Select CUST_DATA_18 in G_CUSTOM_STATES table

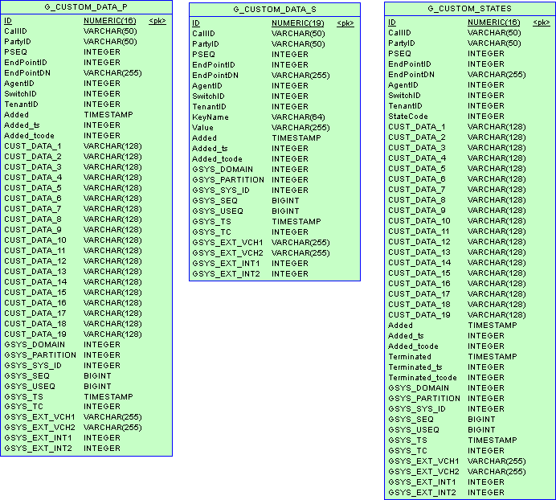click(x=419, y=305)
